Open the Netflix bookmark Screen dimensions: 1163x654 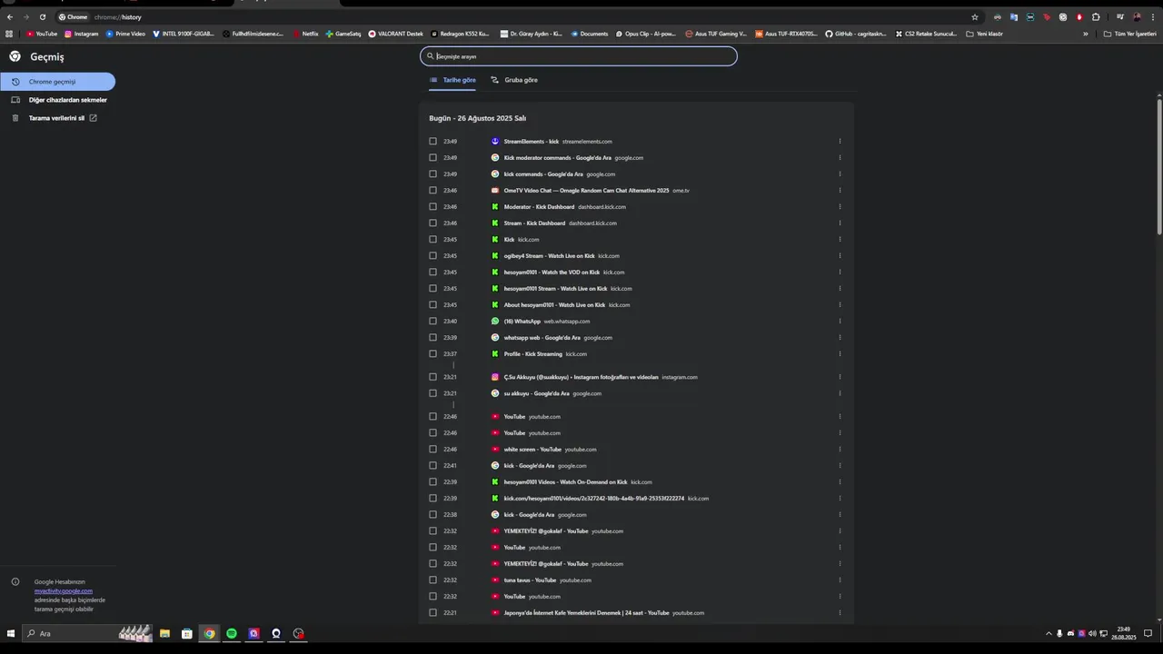click(x=305, y=34)
